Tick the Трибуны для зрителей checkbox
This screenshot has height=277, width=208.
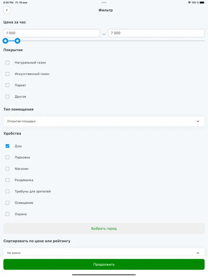[8, 191]
